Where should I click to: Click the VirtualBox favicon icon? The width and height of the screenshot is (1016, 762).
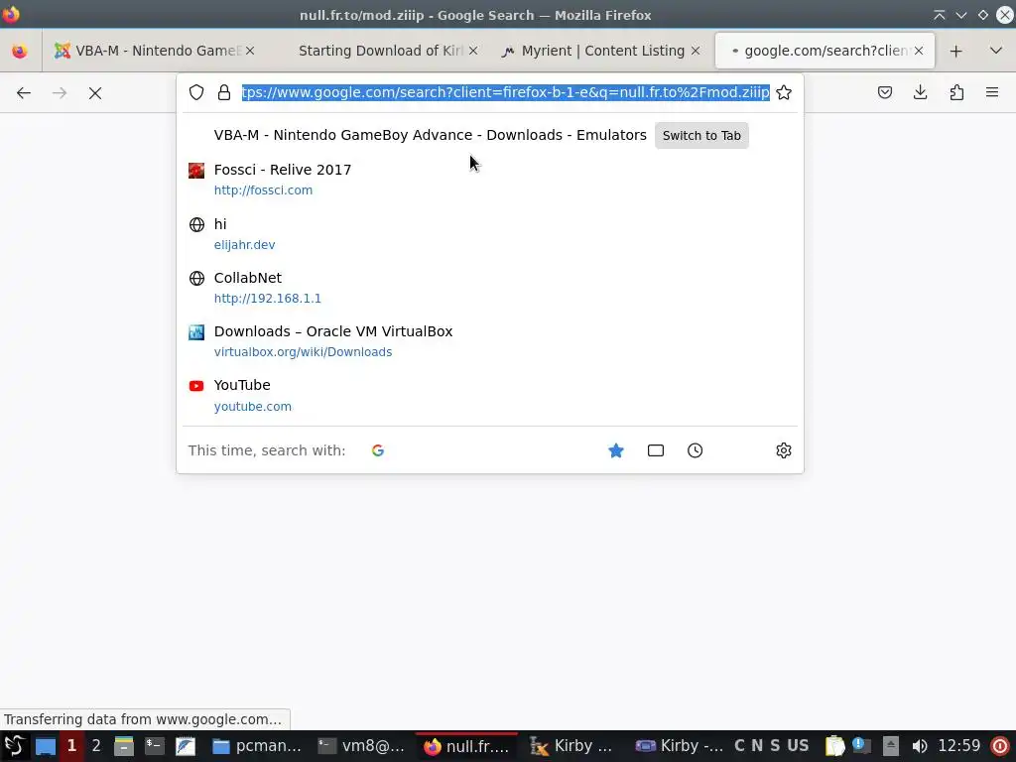(x=196, y=332)
